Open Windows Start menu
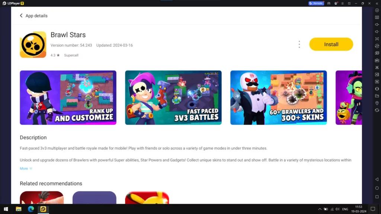The width and height of the screenshot is (381, 214). pos(6,209)
